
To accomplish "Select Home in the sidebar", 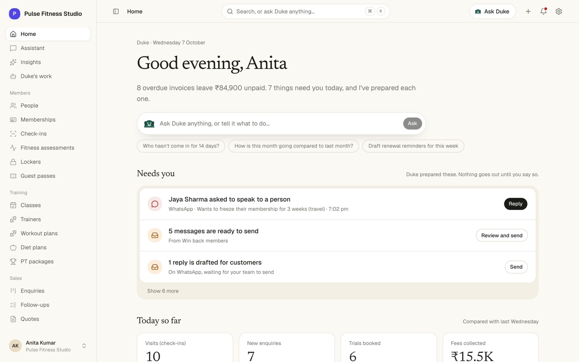I will click(48, 34).
